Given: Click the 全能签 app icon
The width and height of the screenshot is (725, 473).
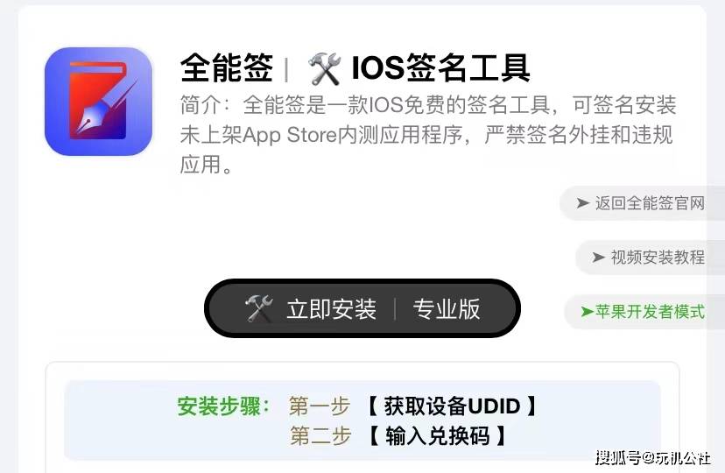Looking at the screenshot, I should pos(98,102).
